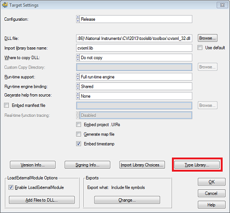Toggle the Use default checkbox
230x213 pixels.
pyautogui.click(x=200, y=48)
